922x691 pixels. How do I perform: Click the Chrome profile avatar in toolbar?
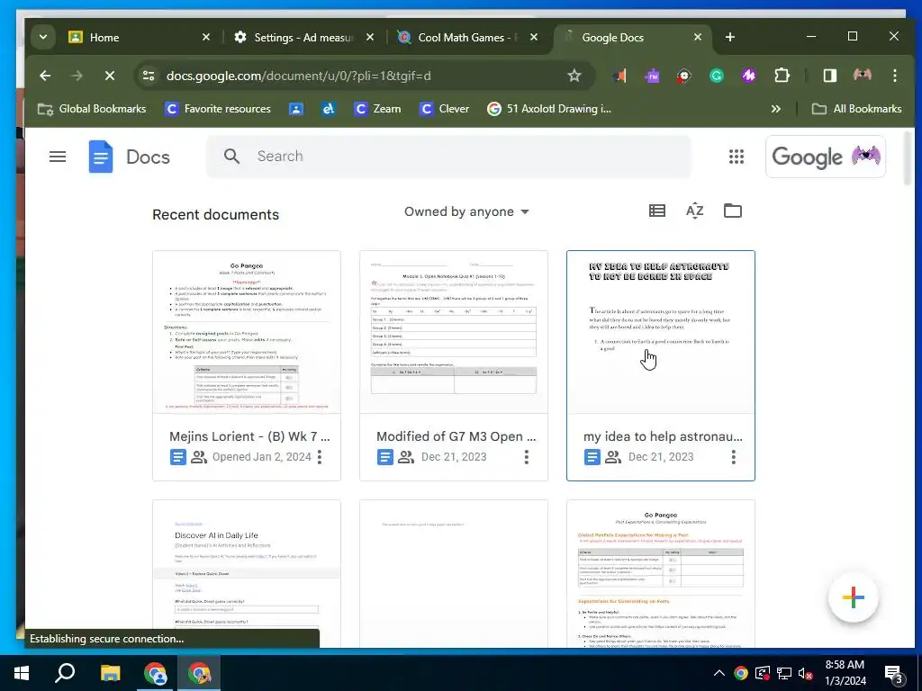pyautogui.click(x=862, y=76)
